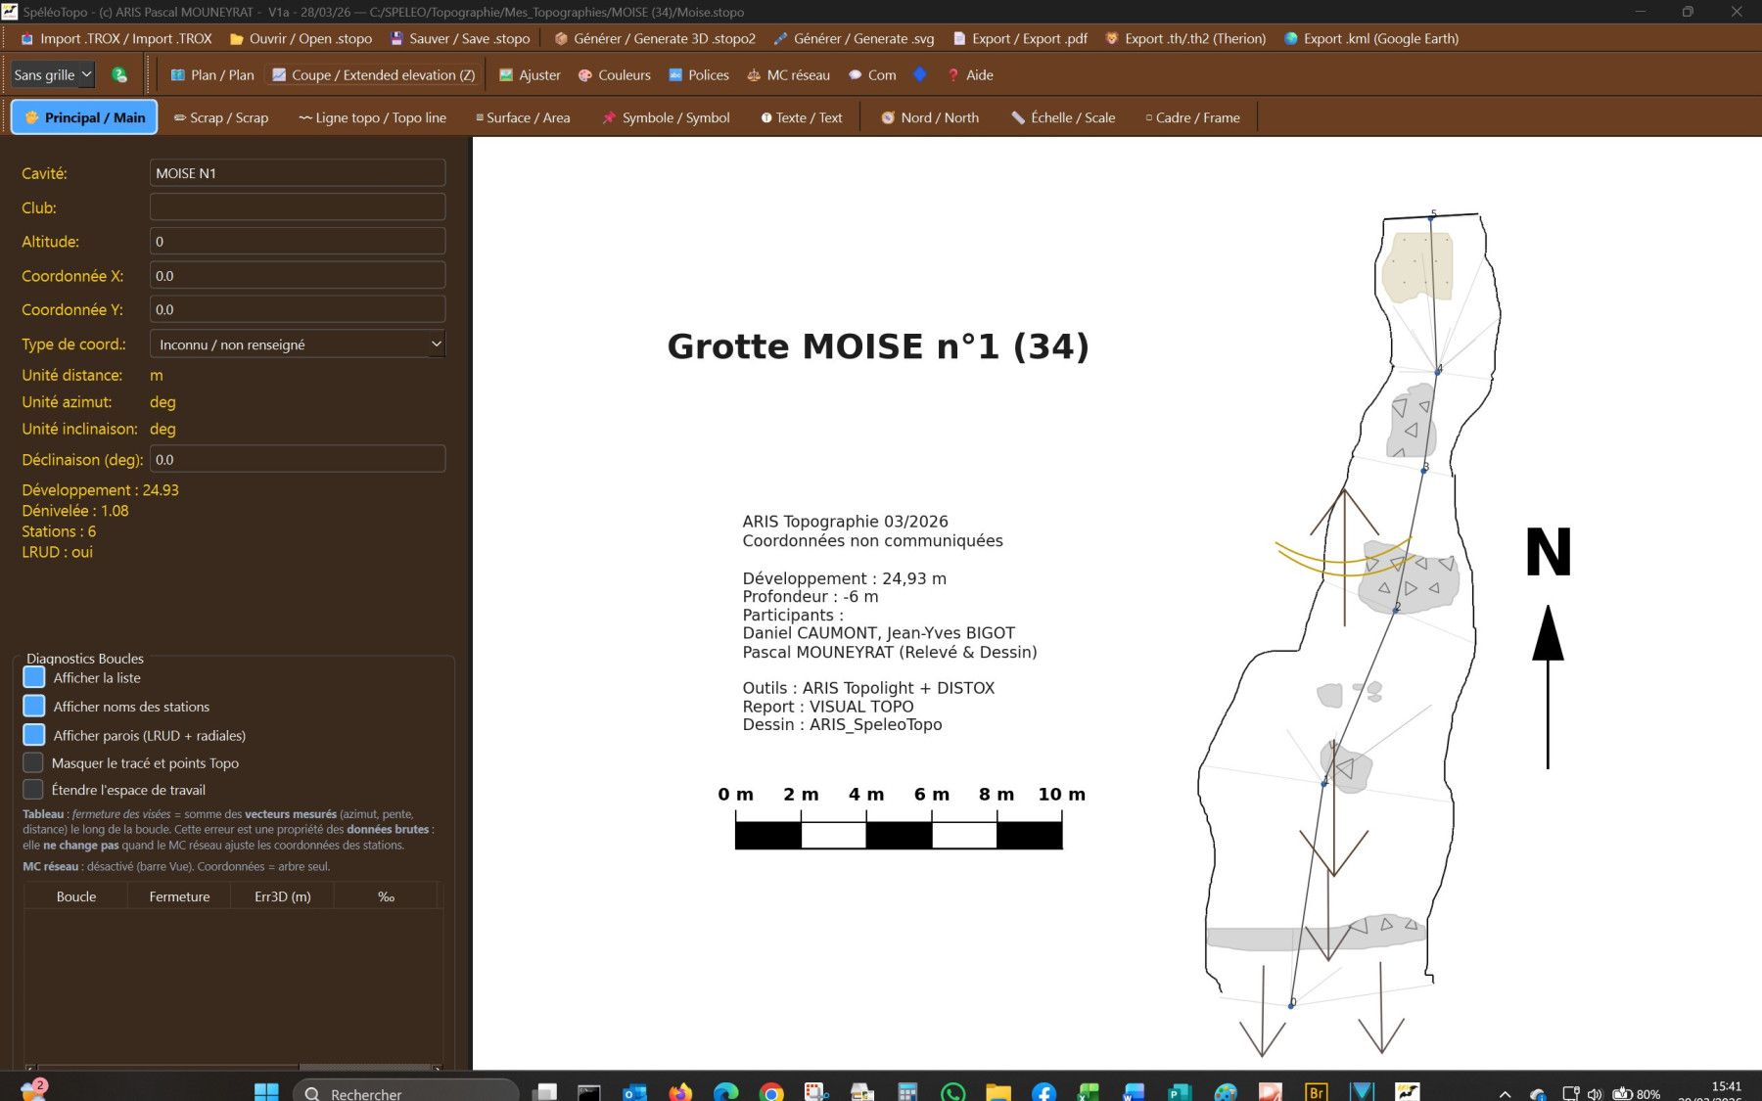Image resolution: width=1762 pixels, height=1101 pixels.
Task: Expand the Sans grille dropdown
Action: (53, 75)
